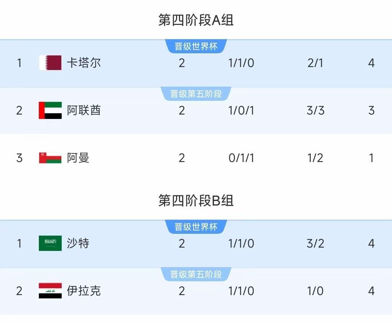392x323 pixels.
Task: Open team 卡塔尔 details
Action: pos(84,63)
